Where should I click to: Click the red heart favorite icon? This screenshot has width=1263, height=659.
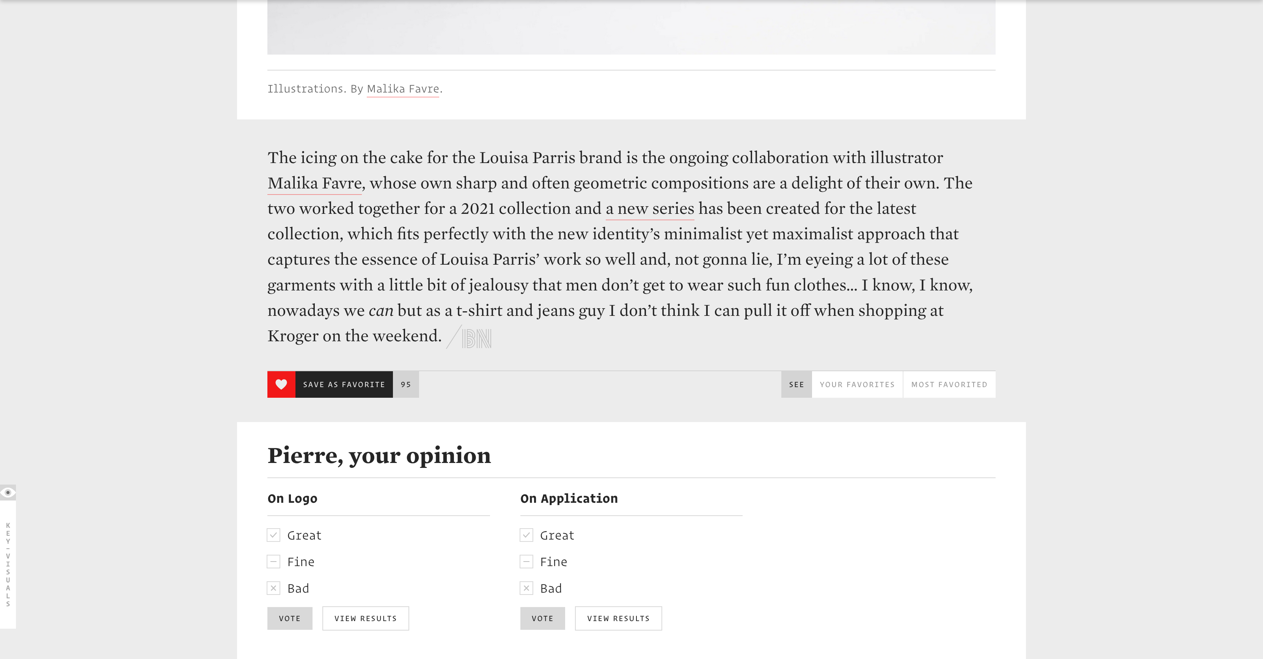(281, 384)
